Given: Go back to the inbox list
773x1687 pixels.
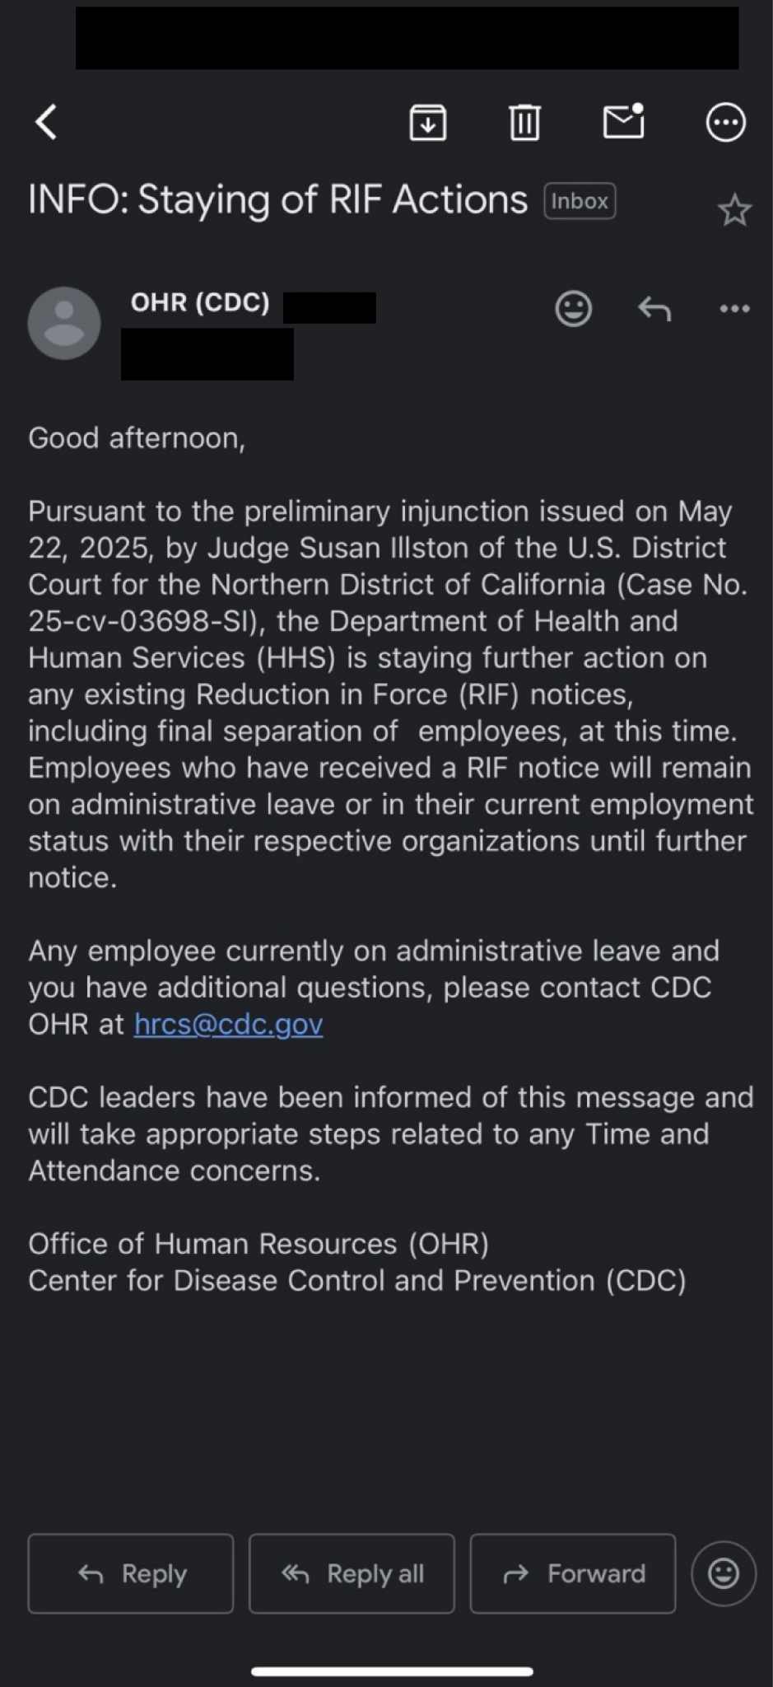Looking at the screenshot, I should click(x=47, y=123).
